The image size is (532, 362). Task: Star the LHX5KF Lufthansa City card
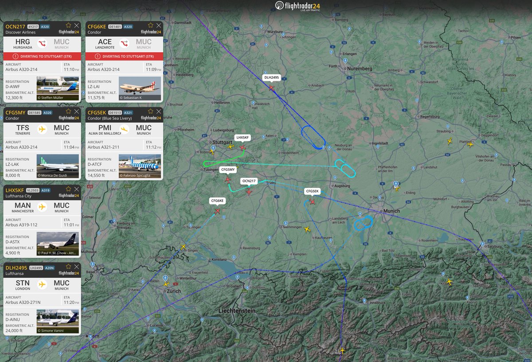(x=68, y=189)
